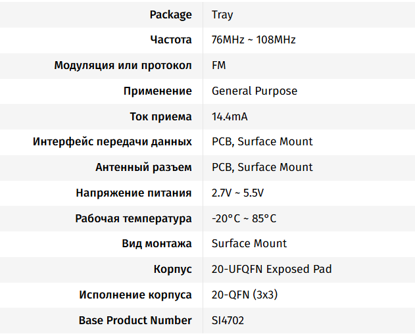Click the Вид монтажа label
The height and width of the screenshot is (336, 415).
pyautogui.click(x=157, y=243)
